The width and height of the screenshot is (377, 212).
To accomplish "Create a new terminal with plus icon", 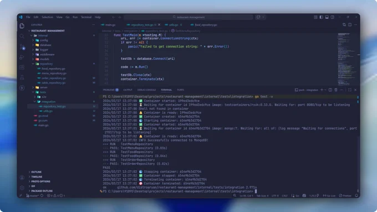I will point(322,90).
